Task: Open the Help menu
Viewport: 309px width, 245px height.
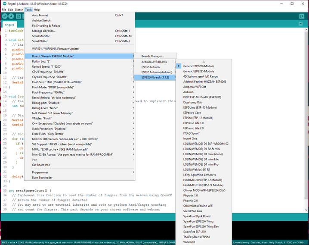Action: tap(37, 9)
